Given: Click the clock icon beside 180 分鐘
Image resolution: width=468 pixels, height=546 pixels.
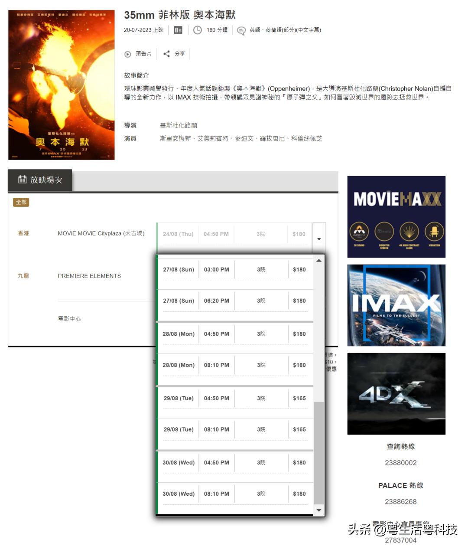Looking at the screenshot, I should (x=198, y=30).
